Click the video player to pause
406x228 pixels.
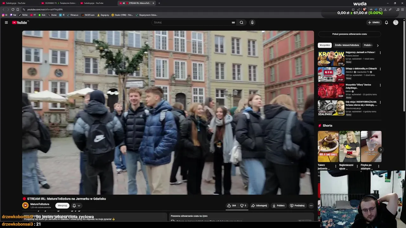click(168, 112)
